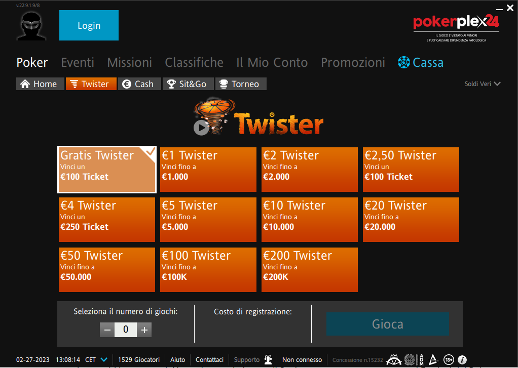This screenshot has width=518, height=368.
Task: Play the Twister intro video
Action: [x=201, y=128]
